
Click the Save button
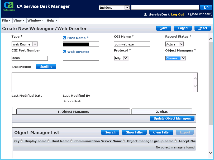click(x=164, y=28)
